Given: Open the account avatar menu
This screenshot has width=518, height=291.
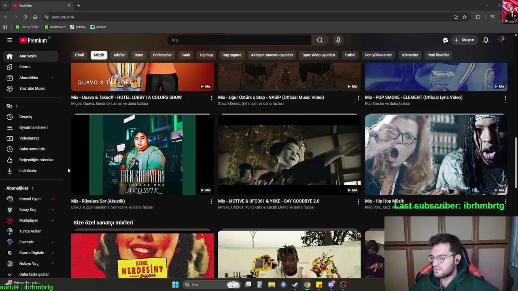Looking at the screenshot, I should (x=501, y=40).
